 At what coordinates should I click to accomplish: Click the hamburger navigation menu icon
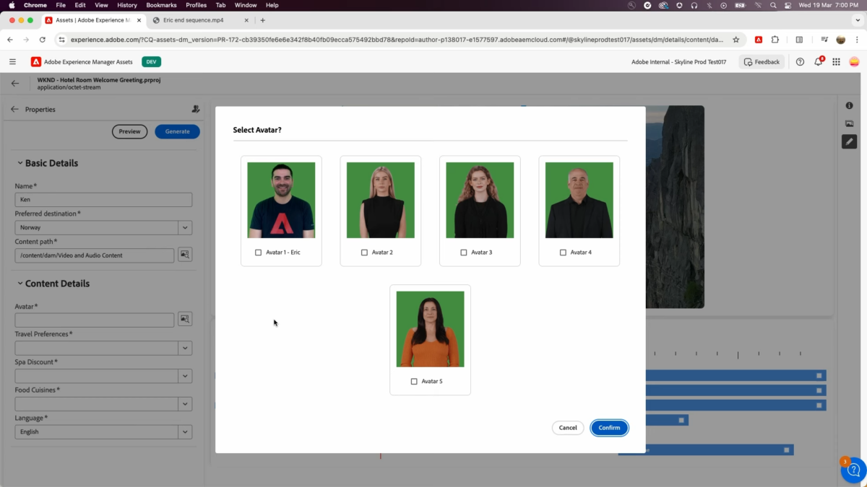[x=12, y=62]
